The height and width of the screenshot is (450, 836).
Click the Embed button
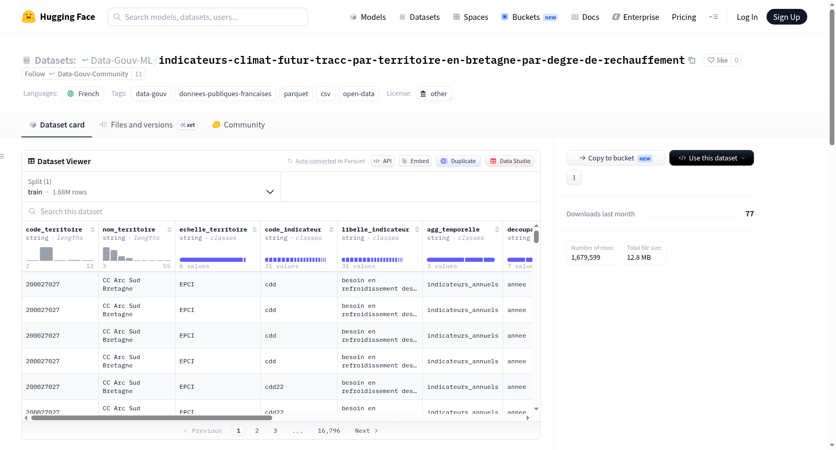(x=415, y=161)
